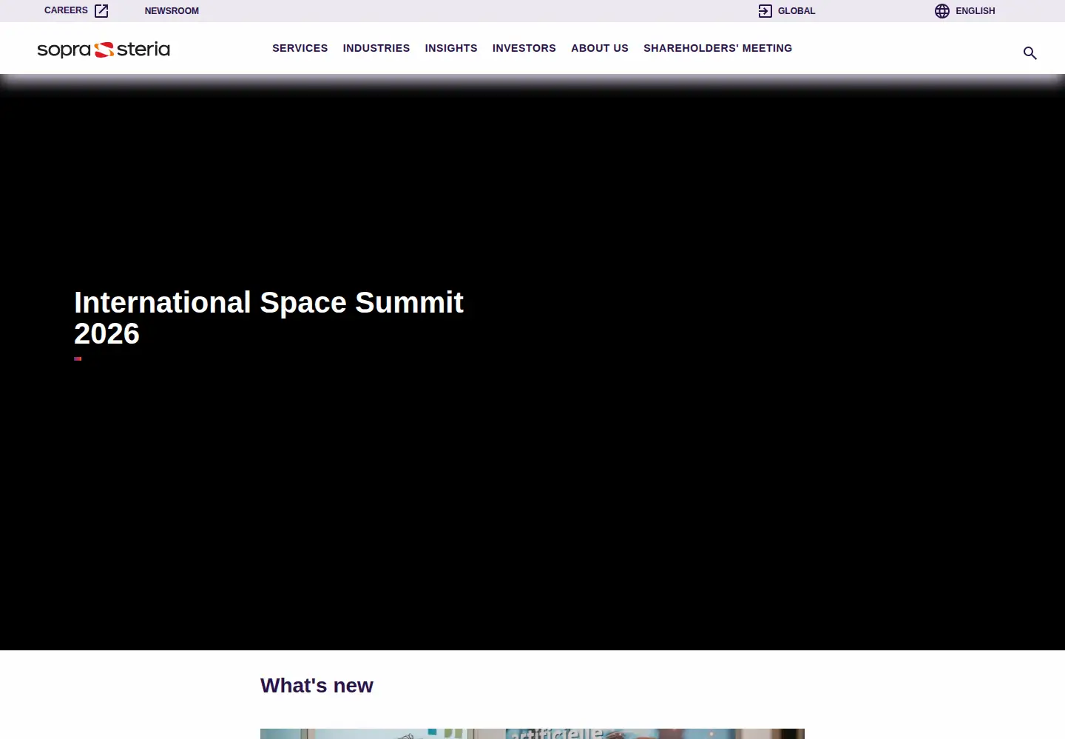Open the Services menu
The image size is (1065, 739).
tap(300, 48)
